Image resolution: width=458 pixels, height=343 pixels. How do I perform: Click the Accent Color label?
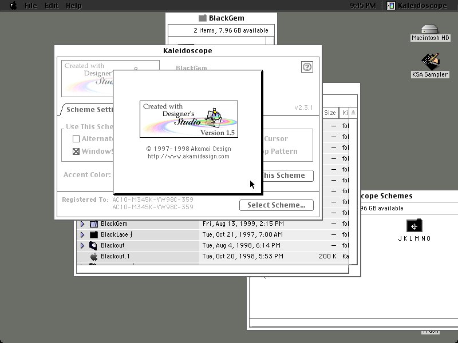[87, 175]
